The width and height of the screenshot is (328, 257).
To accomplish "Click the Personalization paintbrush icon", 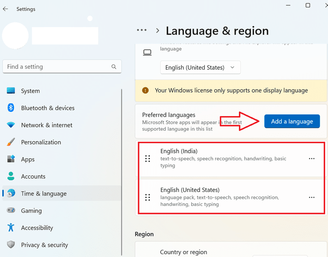I will click(11, 142).
